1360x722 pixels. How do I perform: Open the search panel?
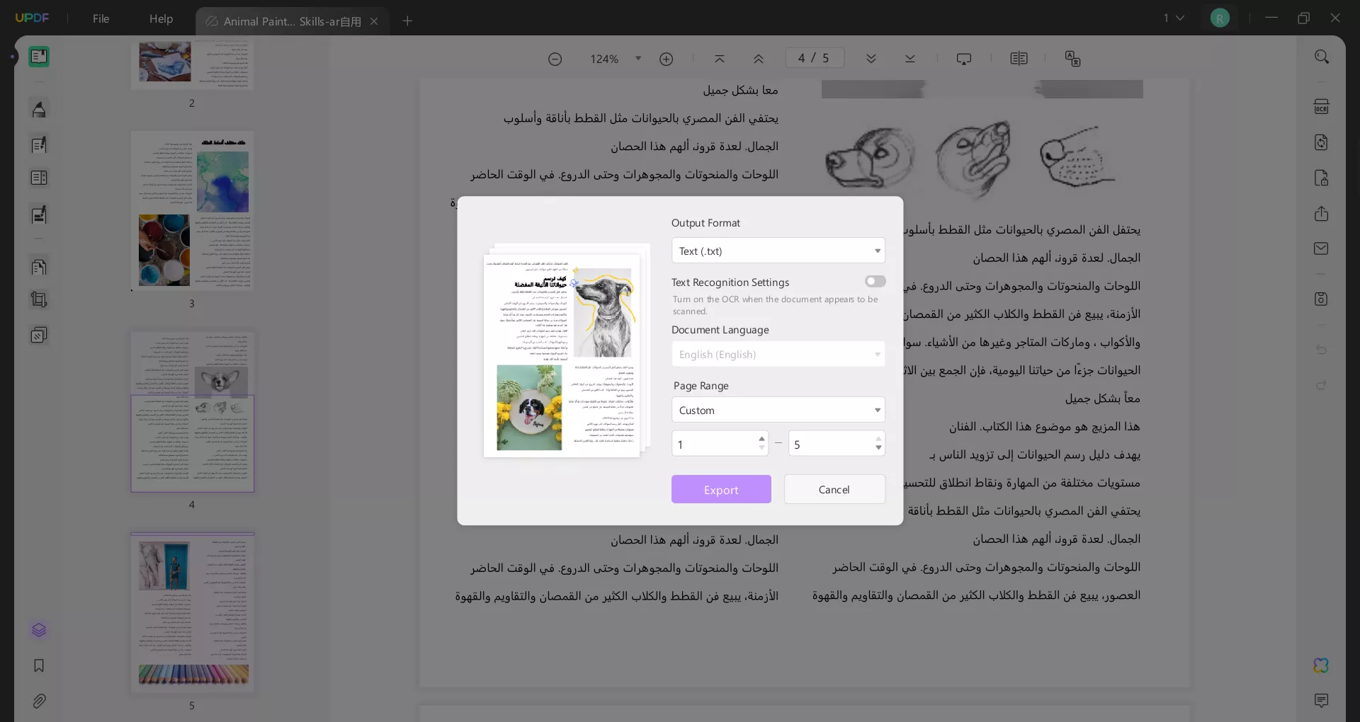(1322, 57)
